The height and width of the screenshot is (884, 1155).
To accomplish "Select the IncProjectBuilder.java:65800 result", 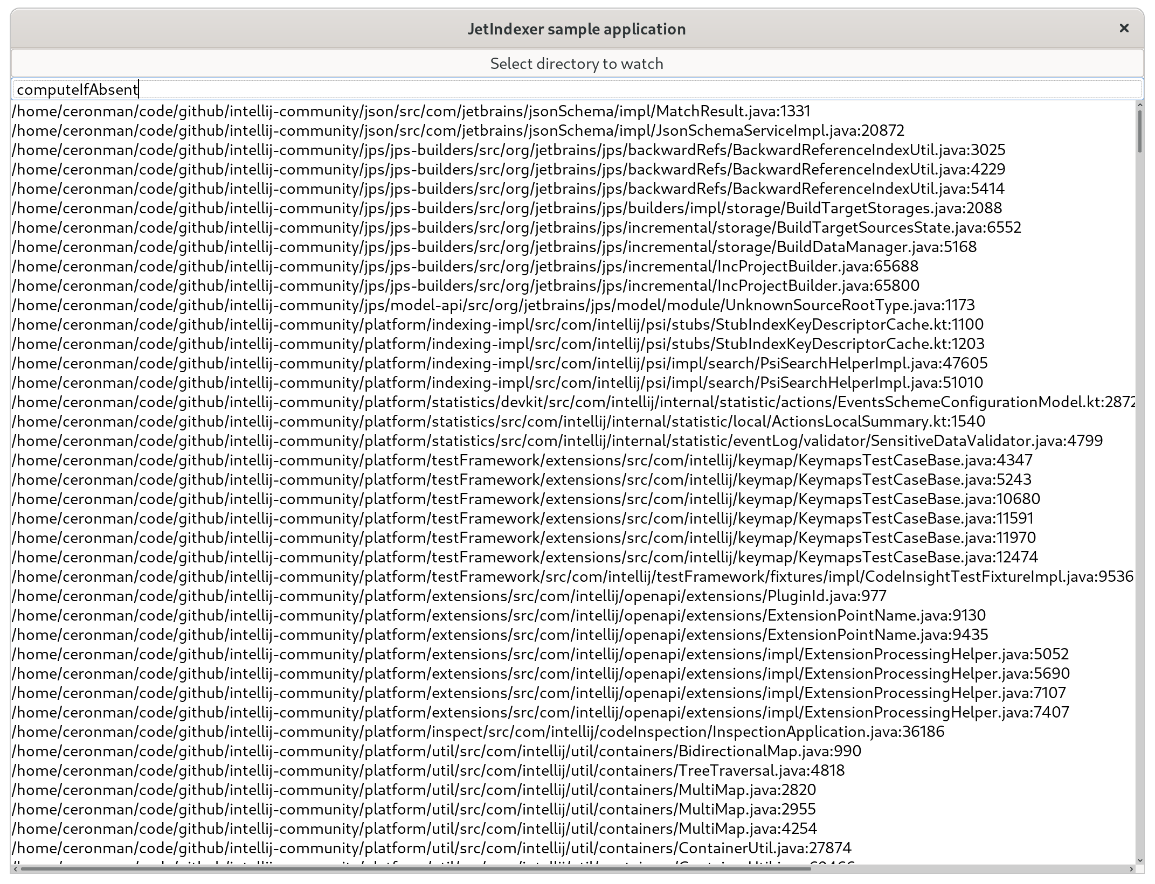I will coord(465,286).
